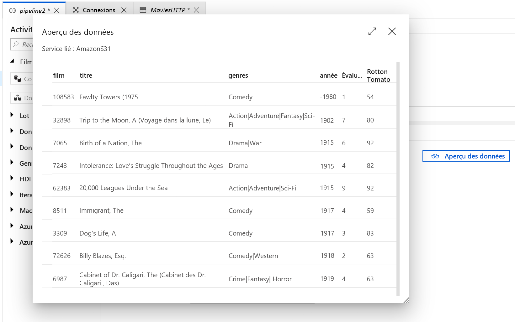Viewport: 515px width, 322px height.
Task: Click the Évalu... column header
Action: tap(352, 75)
